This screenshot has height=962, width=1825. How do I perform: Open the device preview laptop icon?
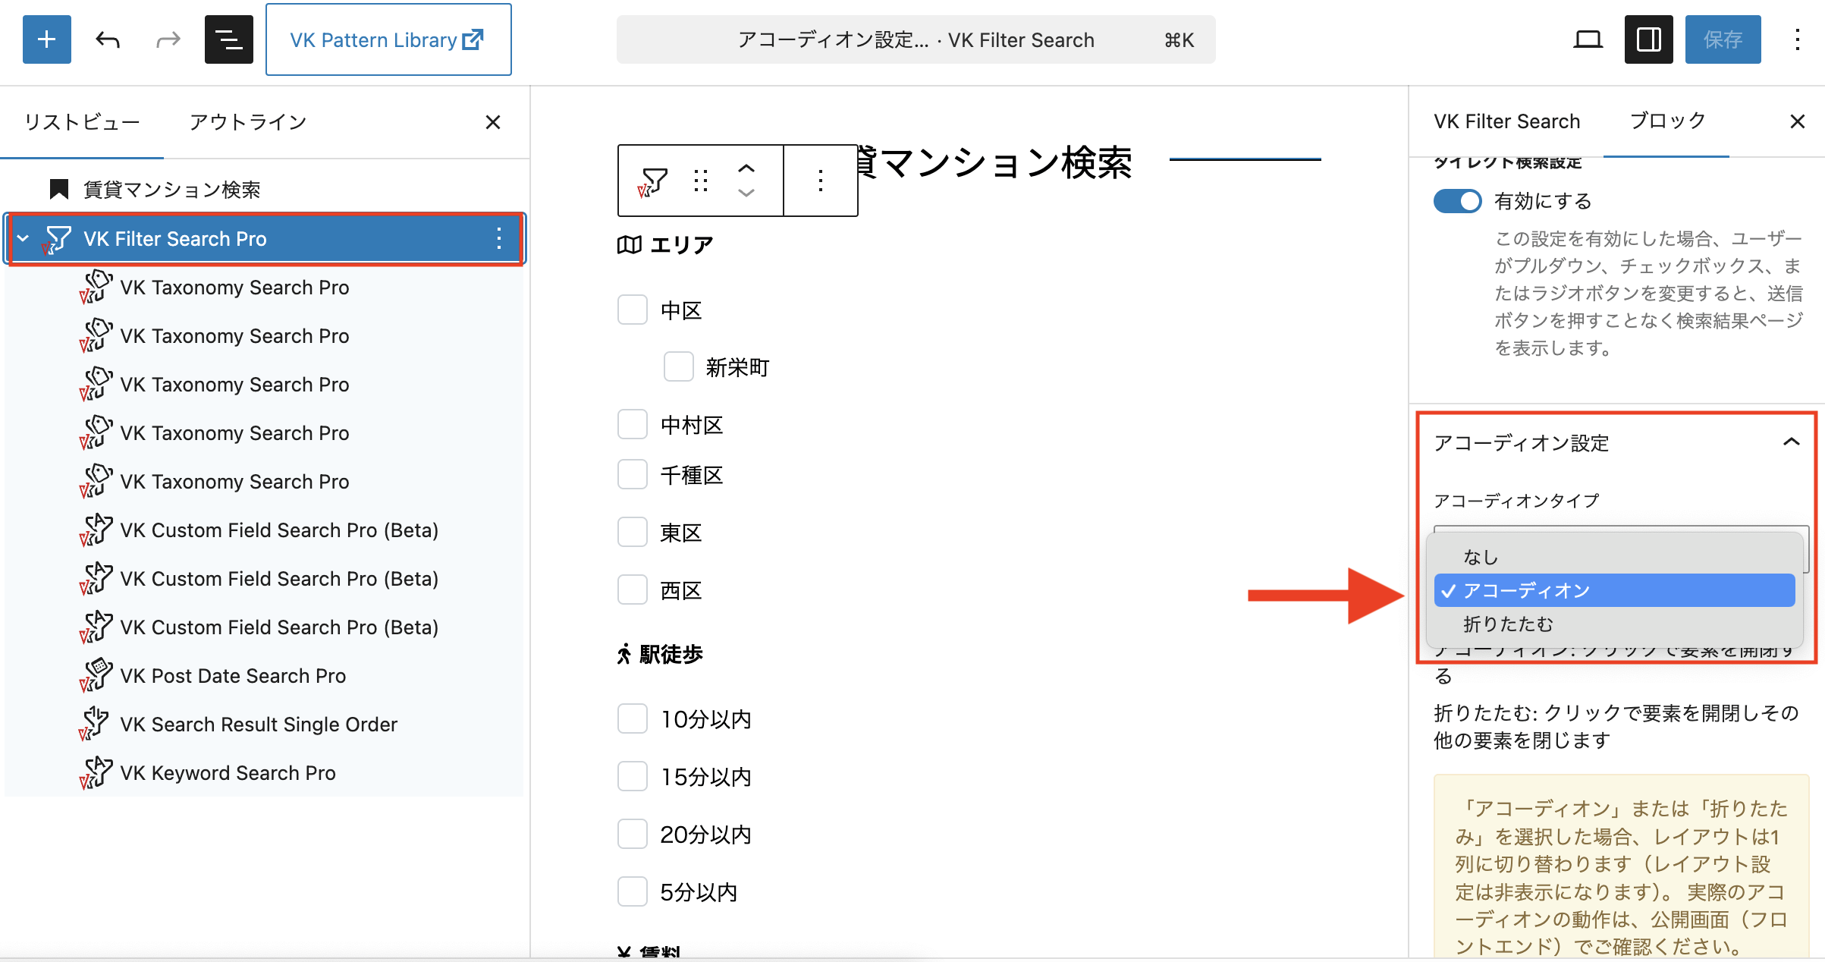click(1588, 39)
